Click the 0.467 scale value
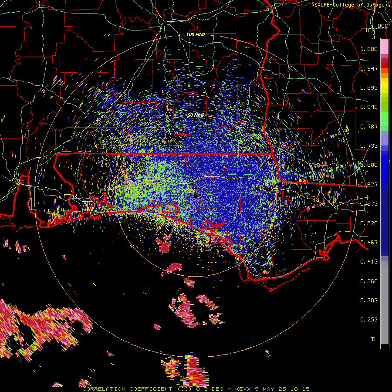392x392 pixels. (369, 243)
